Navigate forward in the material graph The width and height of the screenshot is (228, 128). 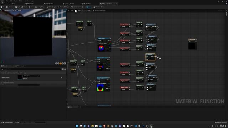pos(72,11)
